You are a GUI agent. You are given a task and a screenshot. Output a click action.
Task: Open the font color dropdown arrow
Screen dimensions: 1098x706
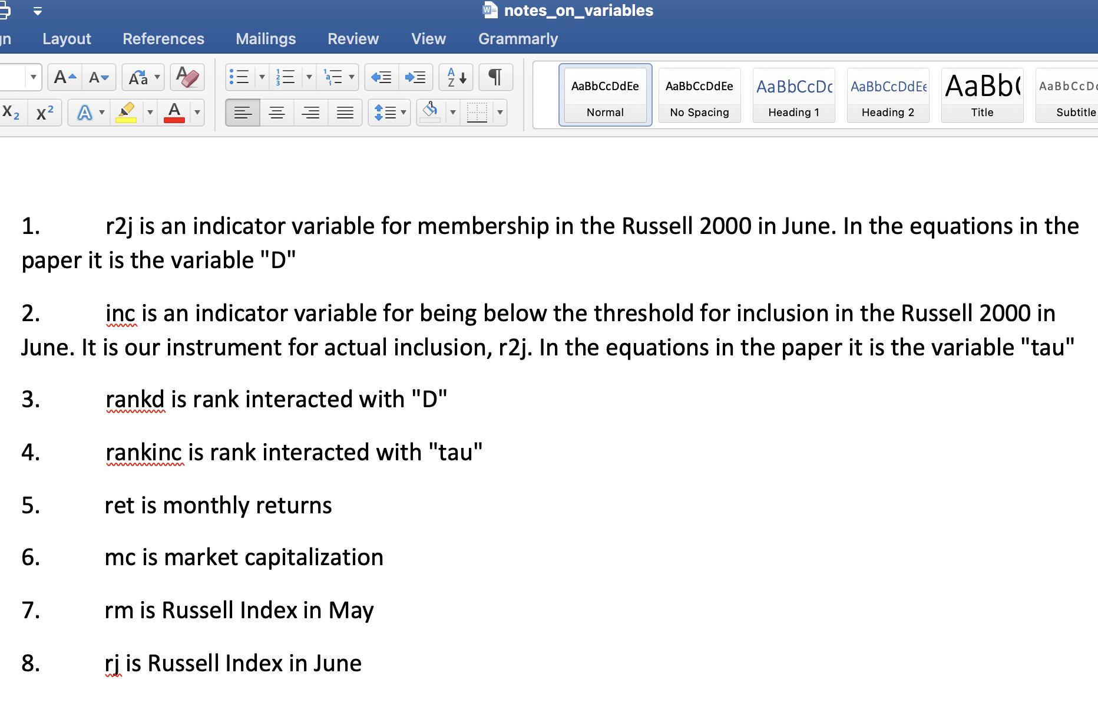click(197, 113)
